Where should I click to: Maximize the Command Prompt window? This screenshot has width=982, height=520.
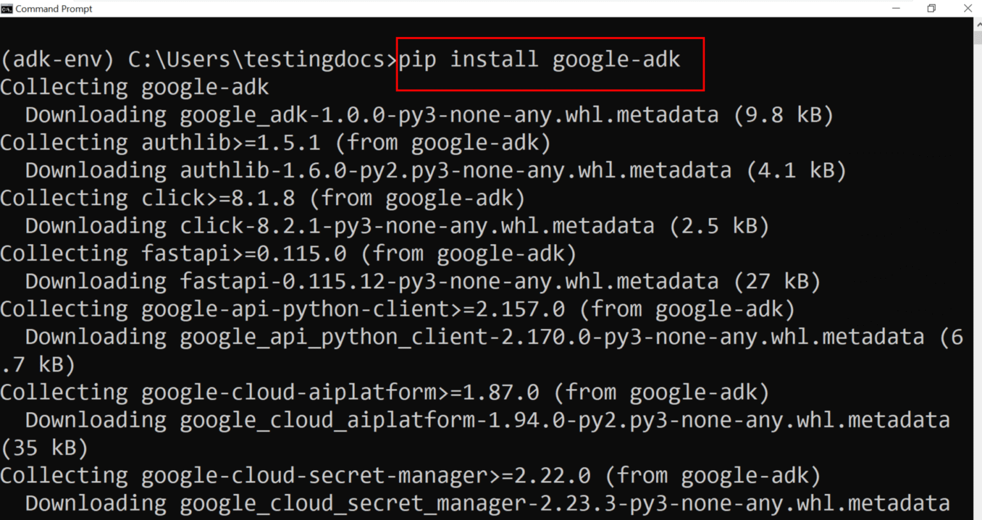click(932, 8)
